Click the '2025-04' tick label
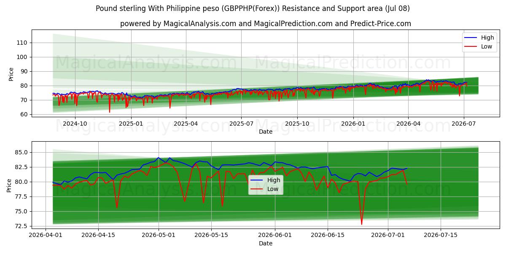Image resolution: width=506 pixels, height=253 pixels. [186, 124]
